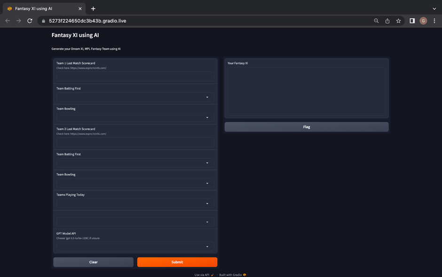442x277 pixels.
Task: Open the GPT Model API dropdown
Action: [x=135, y=246]
